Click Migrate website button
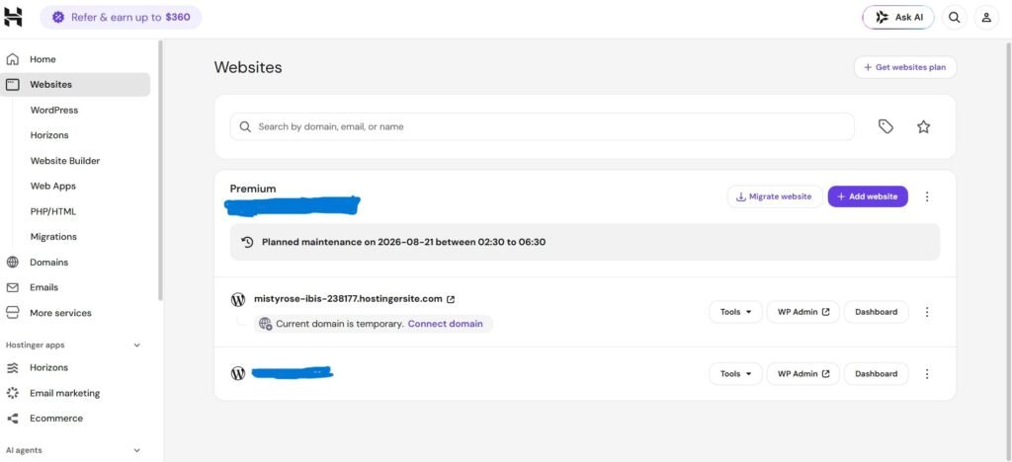The height and width of the screenshot is (462, 1012). [x=775, y=196]
